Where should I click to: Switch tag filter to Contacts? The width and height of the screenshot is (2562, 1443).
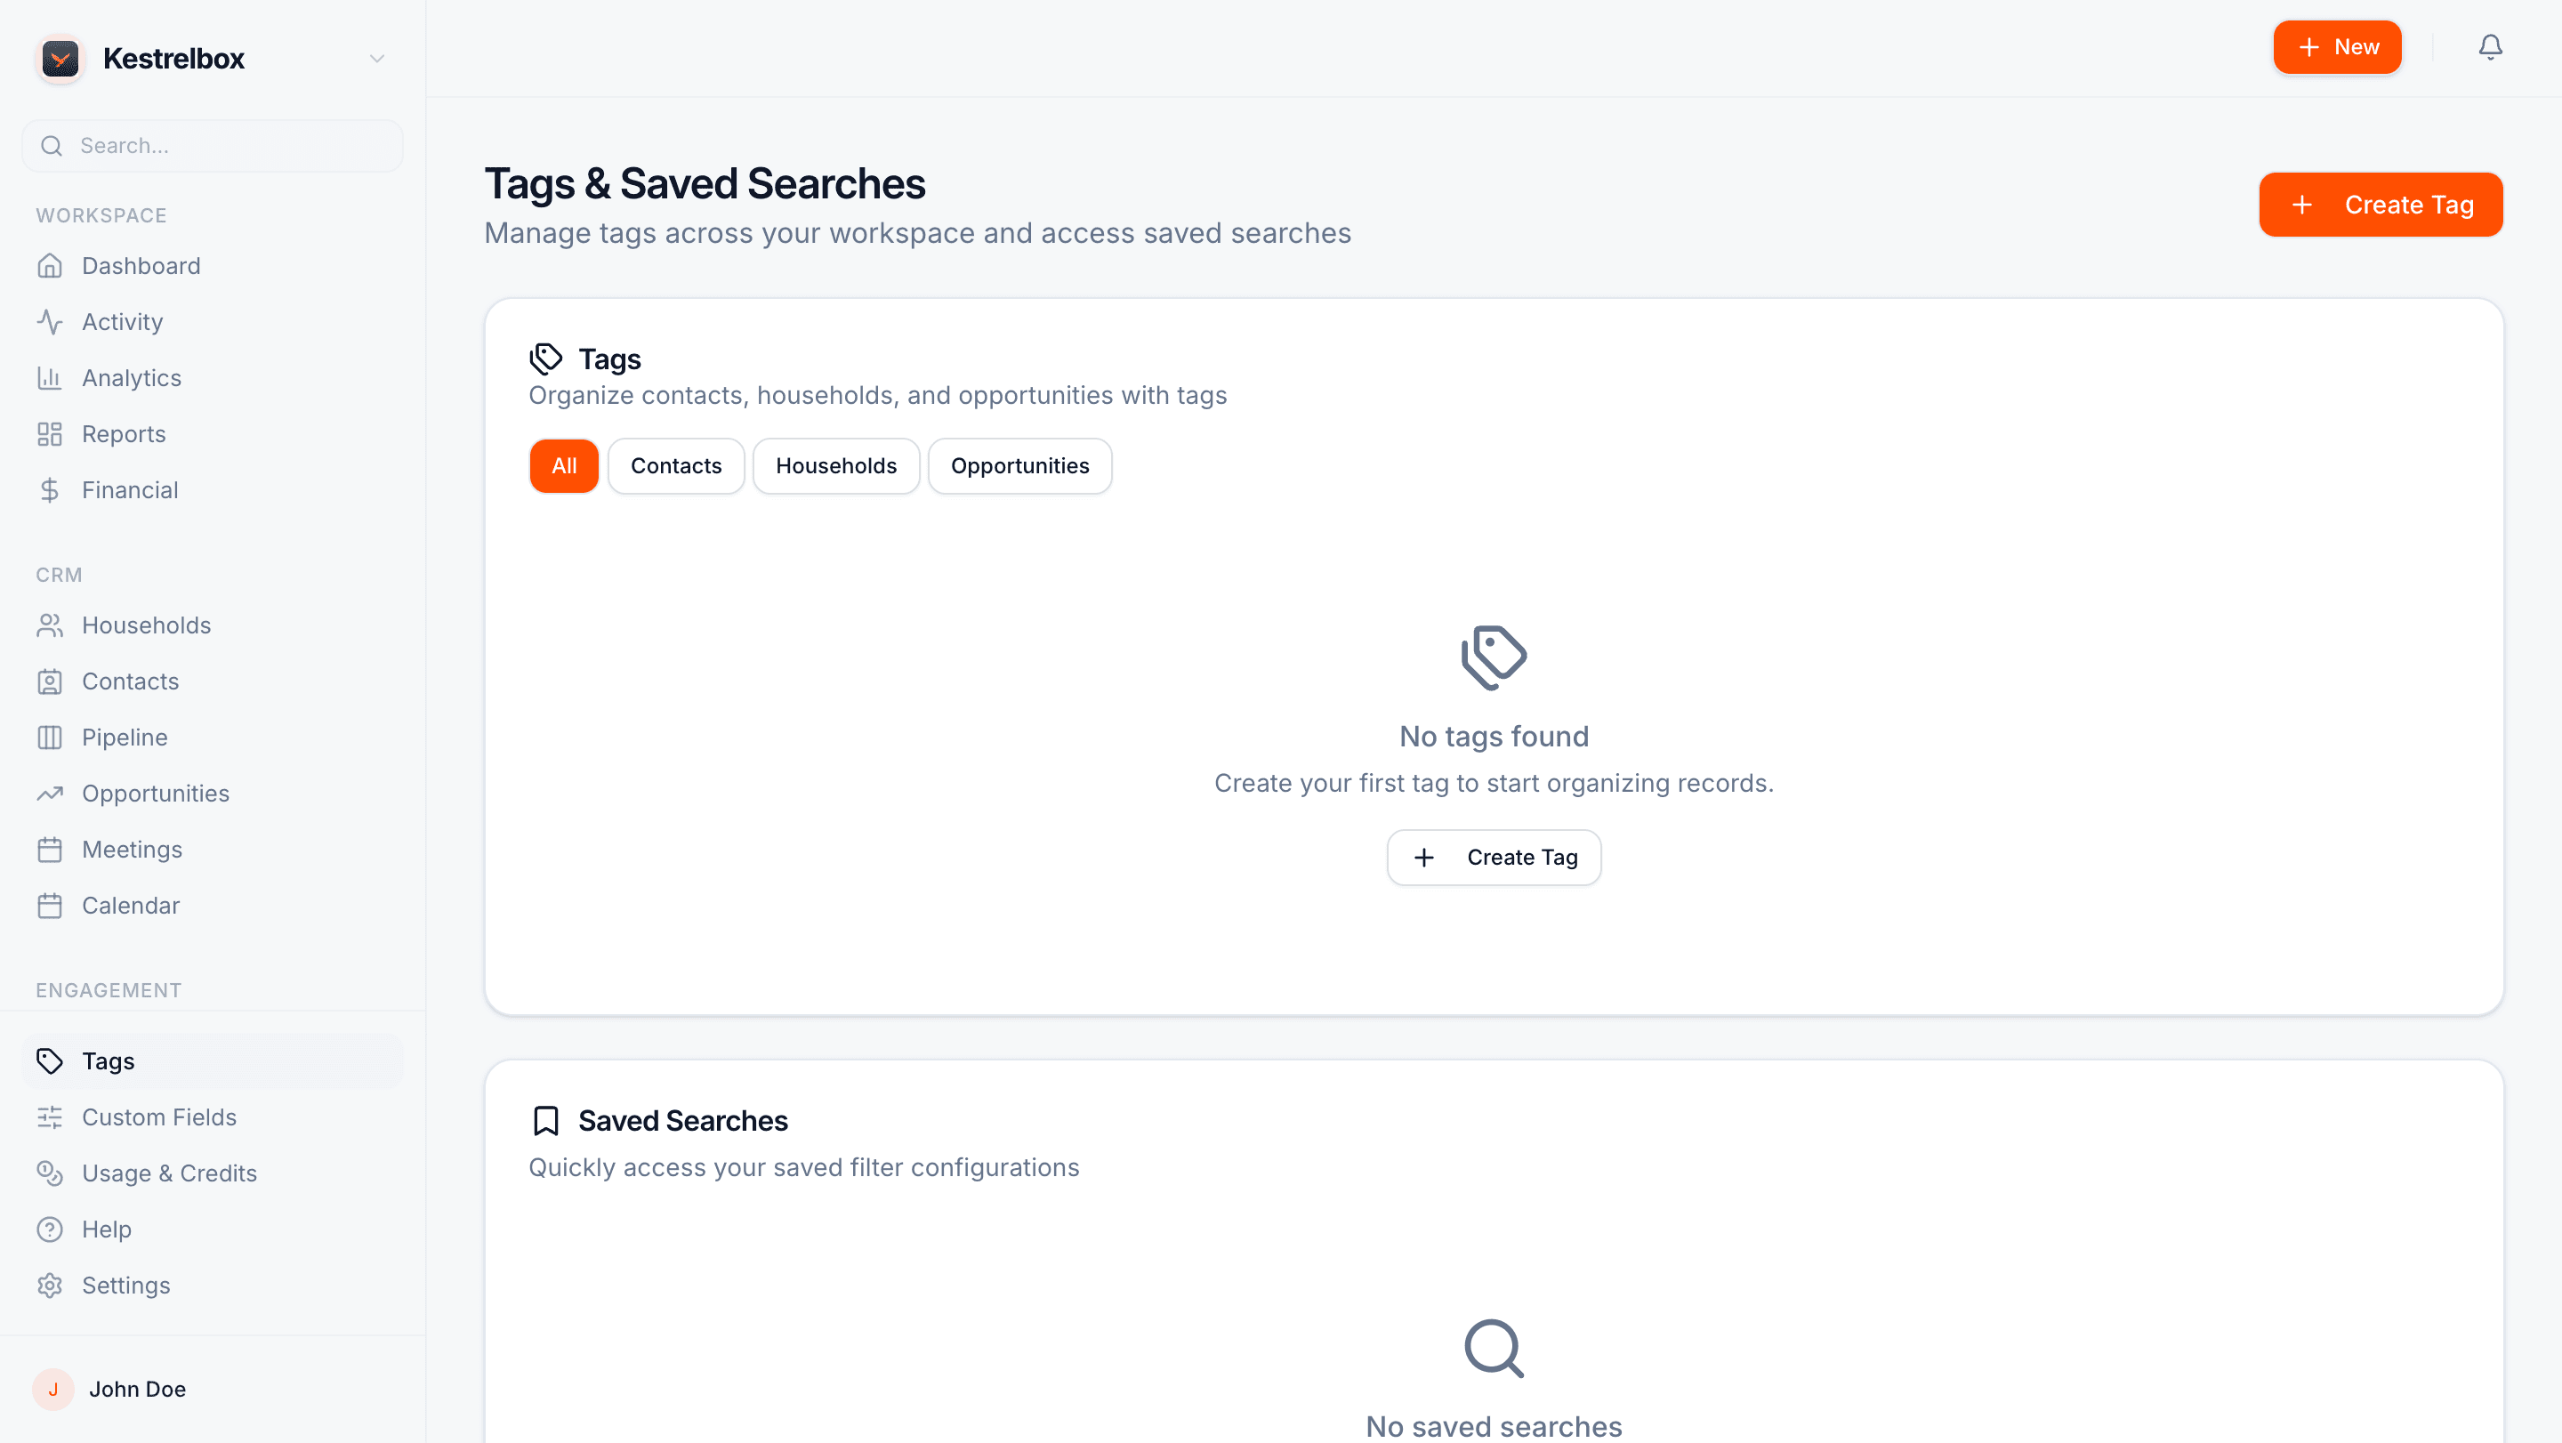click(675, 465)
